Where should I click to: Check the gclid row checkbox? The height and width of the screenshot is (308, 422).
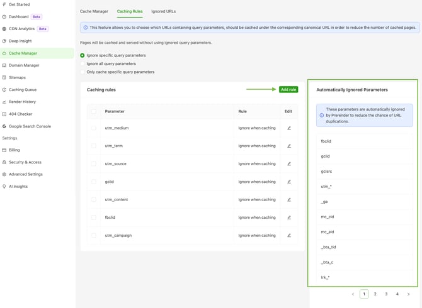pos(94,182)
